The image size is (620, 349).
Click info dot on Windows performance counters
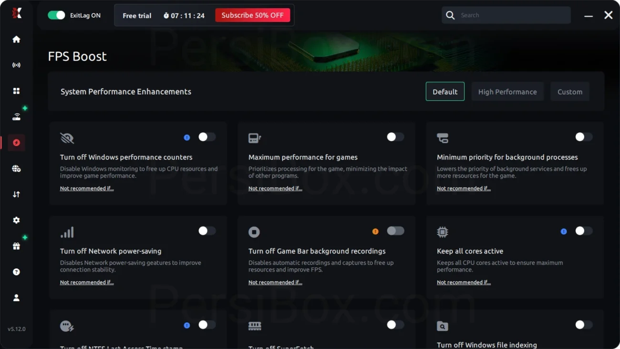point(187,137)
